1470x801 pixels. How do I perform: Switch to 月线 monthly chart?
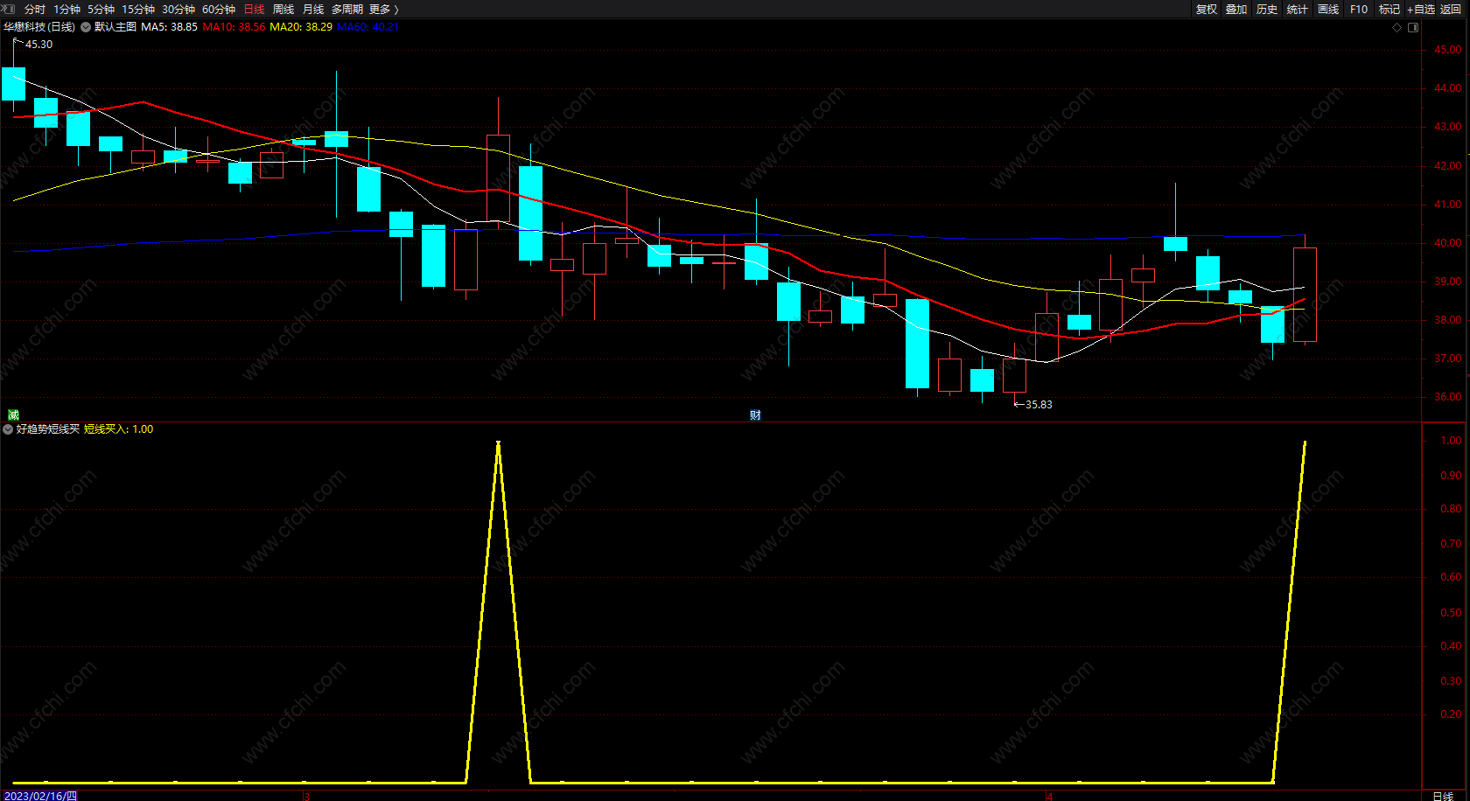coord(313,9)
